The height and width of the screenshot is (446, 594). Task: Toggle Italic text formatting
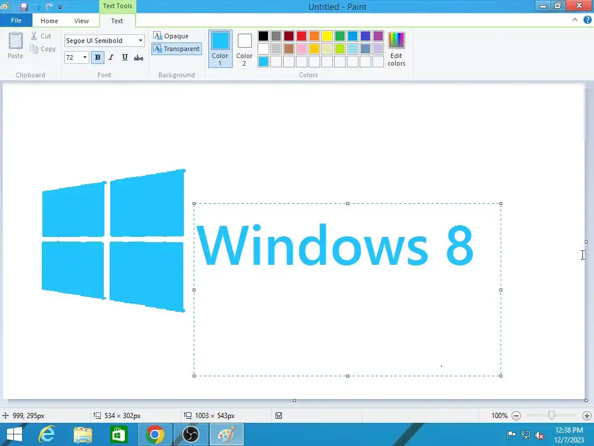pos(111,57)
